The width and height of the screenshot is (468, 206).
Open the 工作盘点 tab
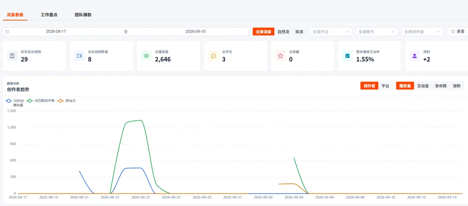(49, 15)
